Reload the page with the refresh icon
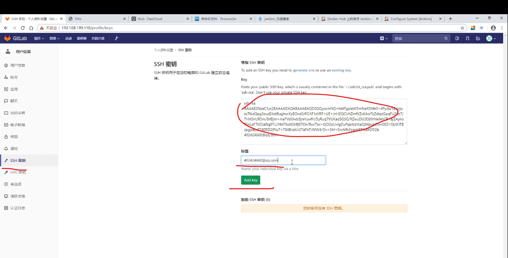Image resolution: width=508 pixels, height=258 pixels. click(x=23, y=28)
